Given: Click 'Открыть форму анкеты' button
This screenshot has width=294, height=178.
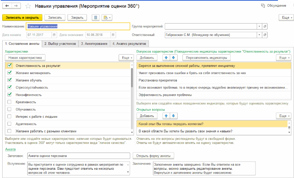Looking at the screenshot, I should (x=153, y=156).
